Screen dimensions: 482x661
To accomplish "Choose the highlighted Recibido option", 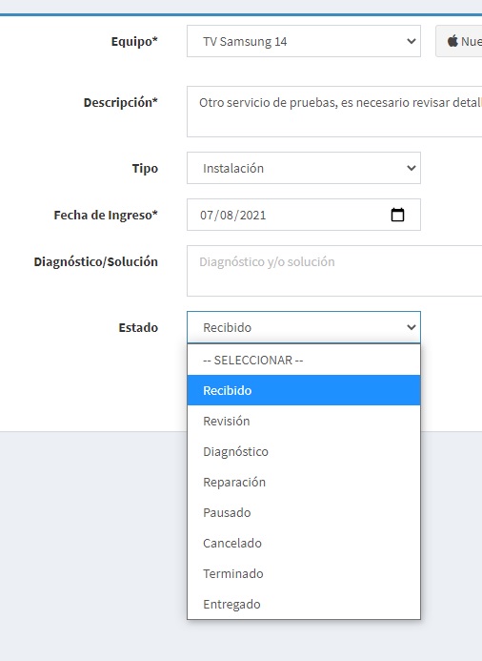I will point(304,390).
